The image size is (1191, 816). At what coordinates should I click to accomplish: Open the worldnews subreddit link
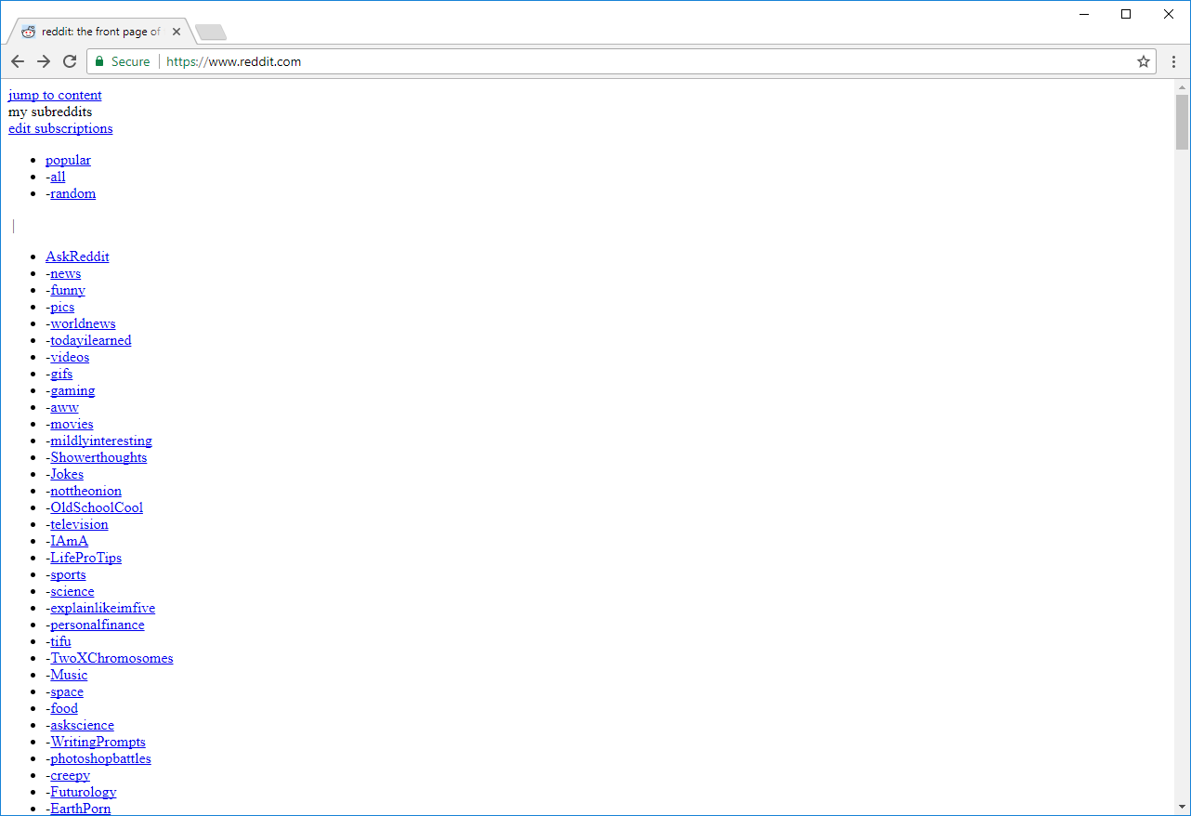(x=83, y=323)
